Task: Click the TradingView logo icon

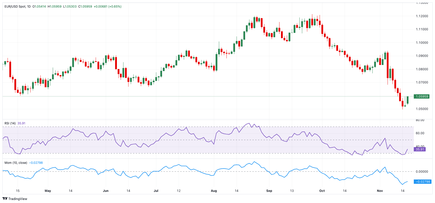Action: tap(5, 199)
